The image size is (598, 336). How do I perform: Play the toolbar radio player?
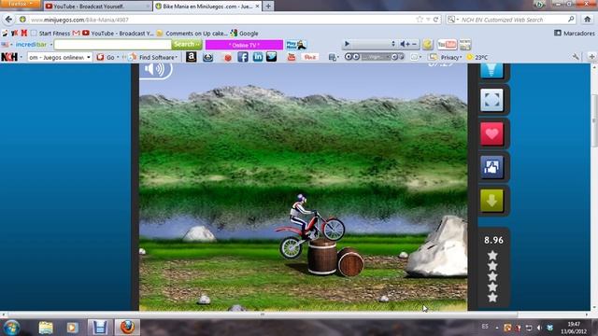(347, 44)
